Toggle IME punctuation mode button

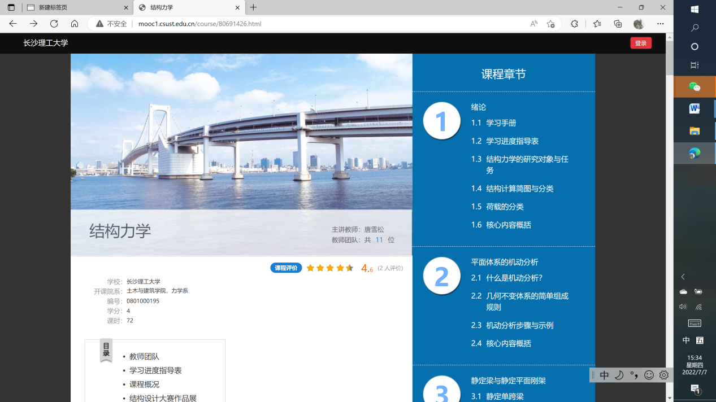634,375
